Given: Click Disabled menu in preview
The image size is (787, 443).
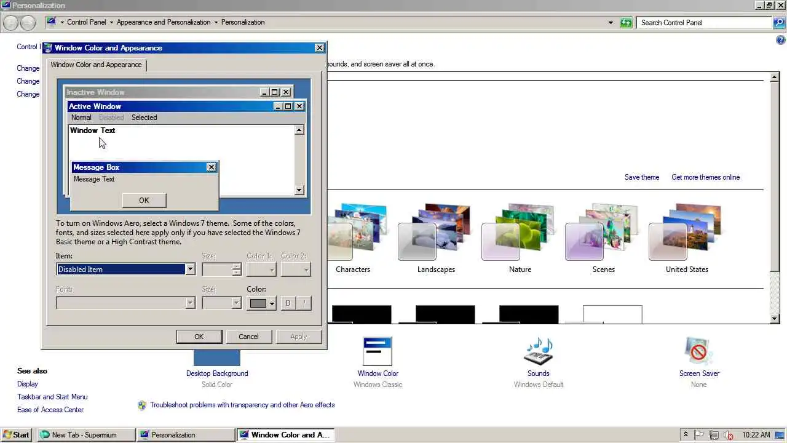Looking at the screenshot, I should coord(111,118).
